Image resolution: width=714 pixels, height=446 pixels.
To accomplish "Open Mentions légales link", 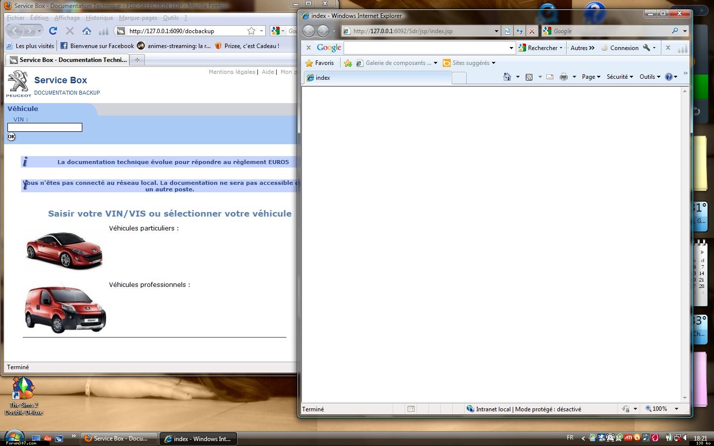I will (x=232, y=72).
